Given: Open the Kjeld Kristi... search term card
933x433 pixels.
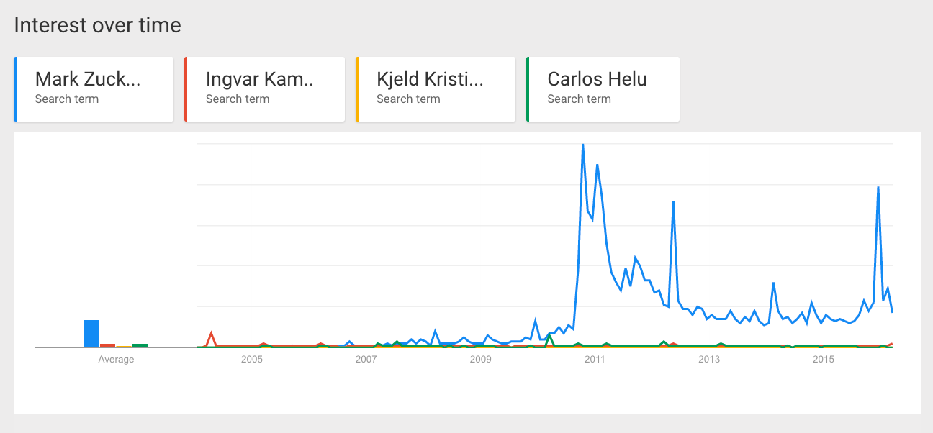Looking at the screenshot, I should 436,89.
